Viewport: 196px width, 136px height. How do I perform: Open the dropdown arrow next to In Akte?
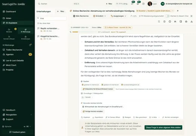pos(159,117)
